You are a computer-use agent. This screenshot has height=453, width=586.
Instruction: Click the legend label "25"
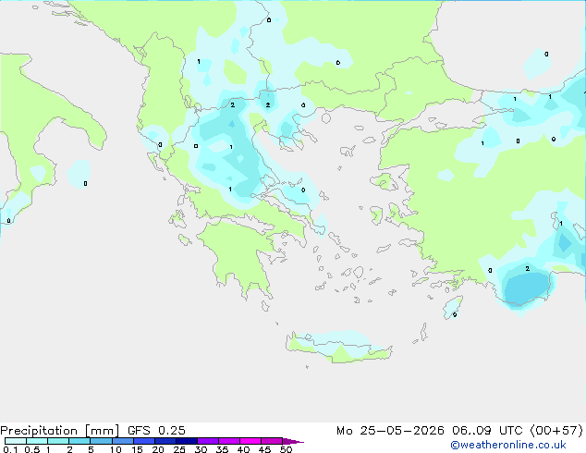179,449
